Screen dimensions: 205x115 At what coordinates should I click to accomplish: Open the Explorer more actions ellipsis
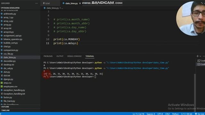click(37, 4)
